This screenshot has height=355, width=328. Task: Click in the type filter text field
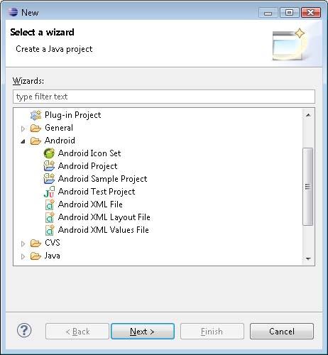(x=164, y=97)
